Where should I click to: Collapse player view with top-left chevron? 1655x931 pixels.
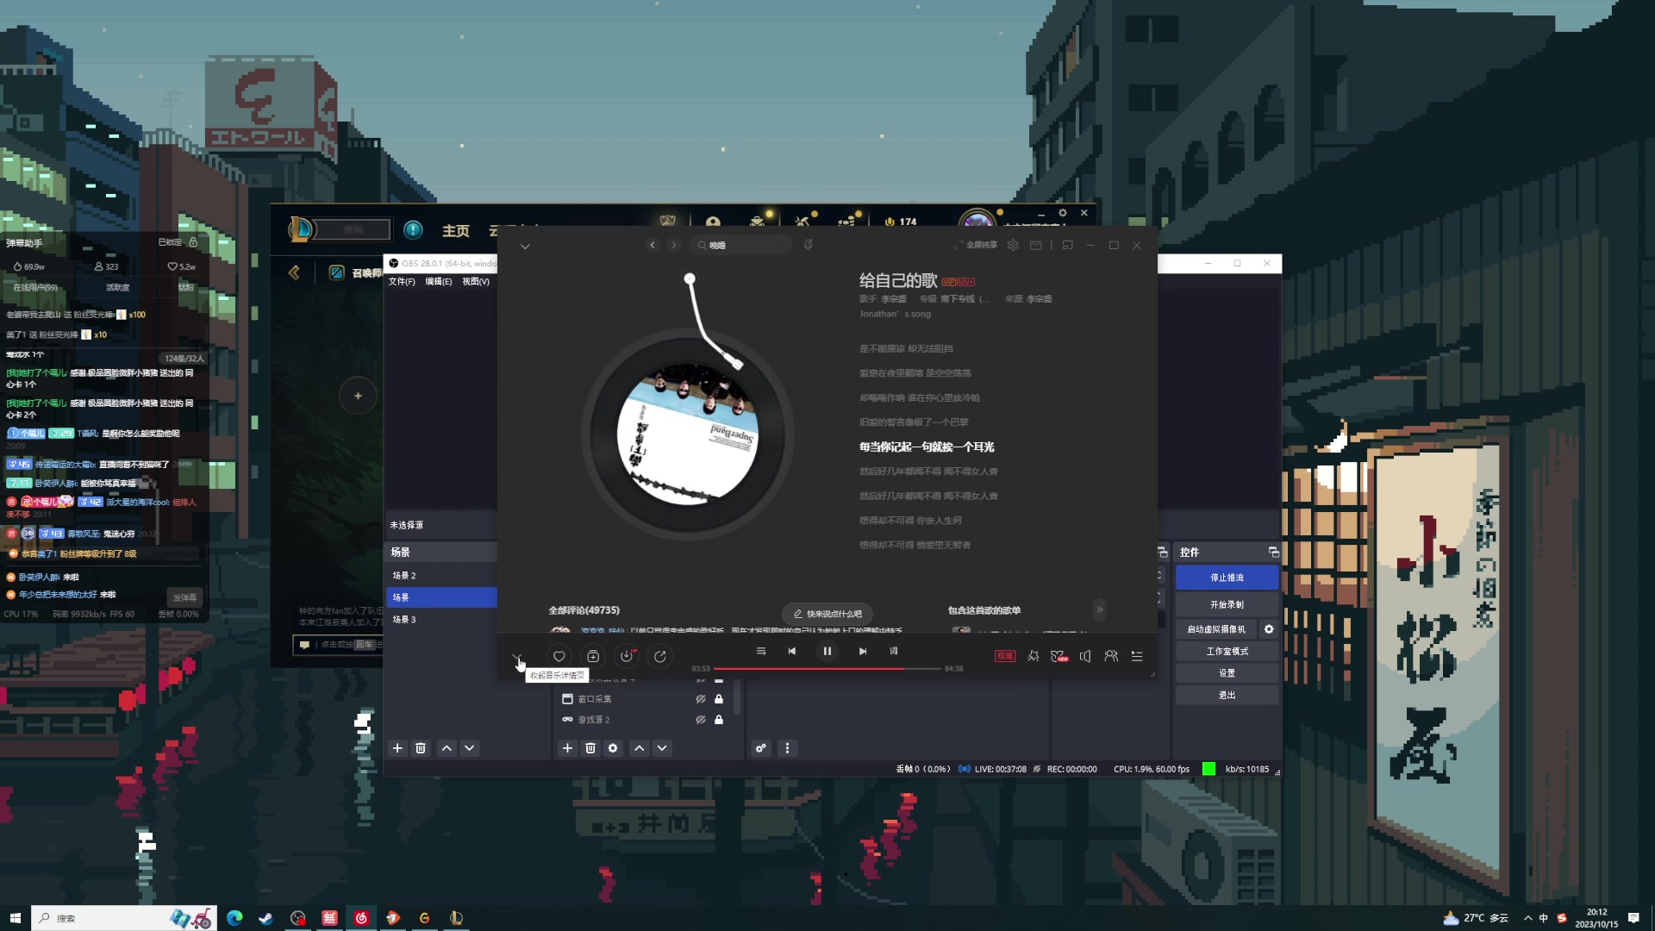point(525,247)
